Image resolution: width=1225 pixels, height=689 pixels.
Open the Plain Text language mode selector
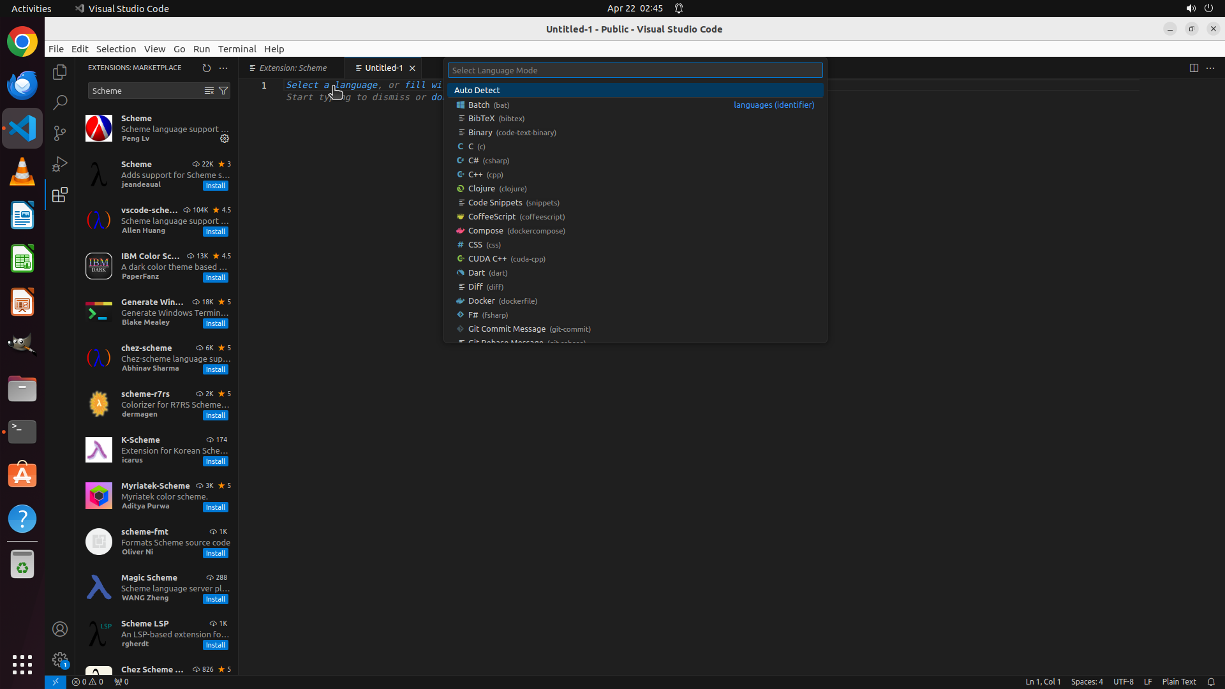pyautogui.click(x=1178, y=681)
